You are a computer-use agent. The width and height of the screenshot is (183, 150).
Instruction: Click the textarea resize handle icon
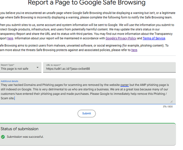[x=171, y=102]
